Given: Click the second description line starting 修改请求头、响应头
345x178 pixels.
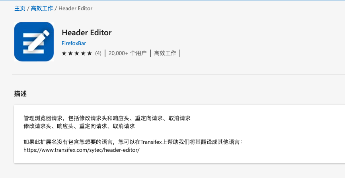Looking at the screenshot, I should click(79, 126).
